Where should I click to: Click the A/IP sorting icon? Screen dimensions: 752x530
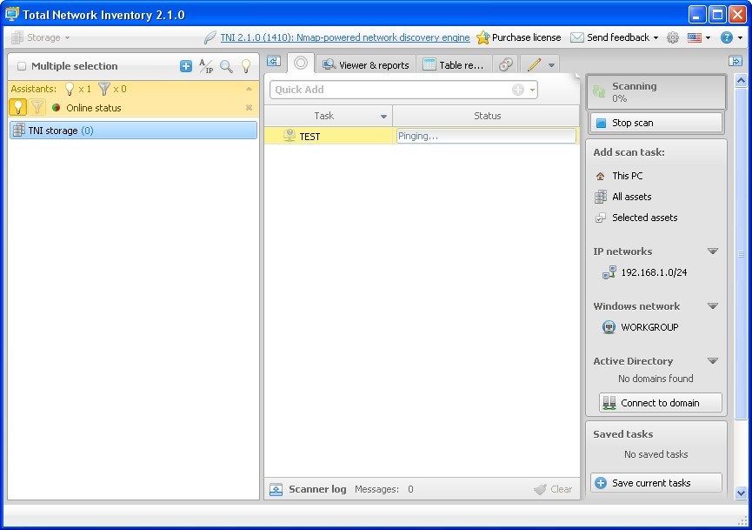pos(205,66)
